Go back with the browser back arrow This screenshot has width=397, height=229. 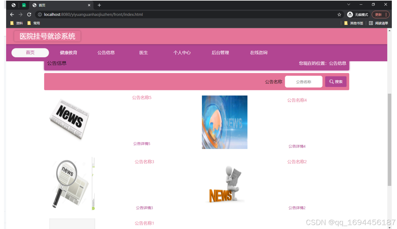tap(12, 15)
